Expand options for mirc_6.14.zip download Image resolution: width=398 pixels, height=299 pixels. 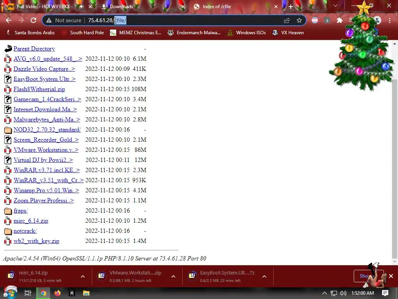[x=83, y=276]
